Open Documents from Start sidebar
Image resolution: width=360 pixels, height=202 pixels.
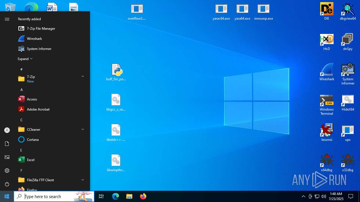7,144
